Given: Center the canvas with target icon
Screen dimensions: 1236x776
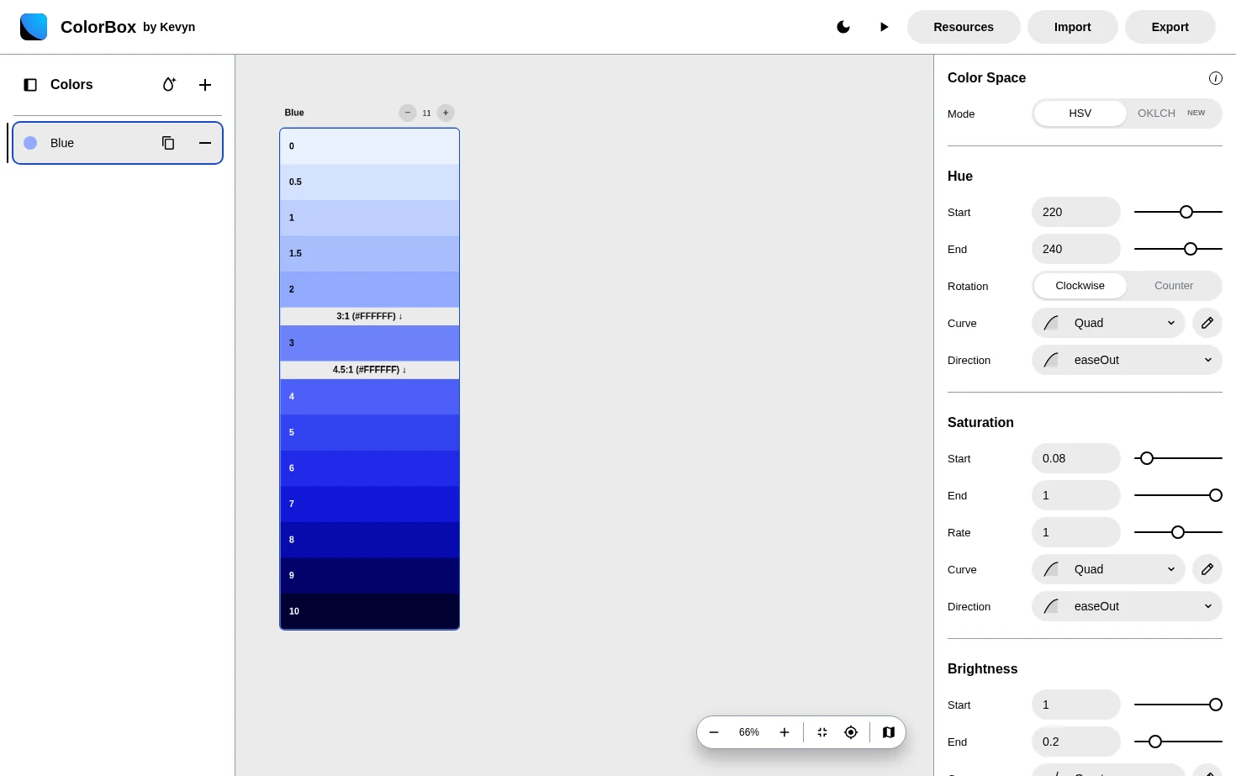Looking at the screenshot, I should click(x=851, y=732).
